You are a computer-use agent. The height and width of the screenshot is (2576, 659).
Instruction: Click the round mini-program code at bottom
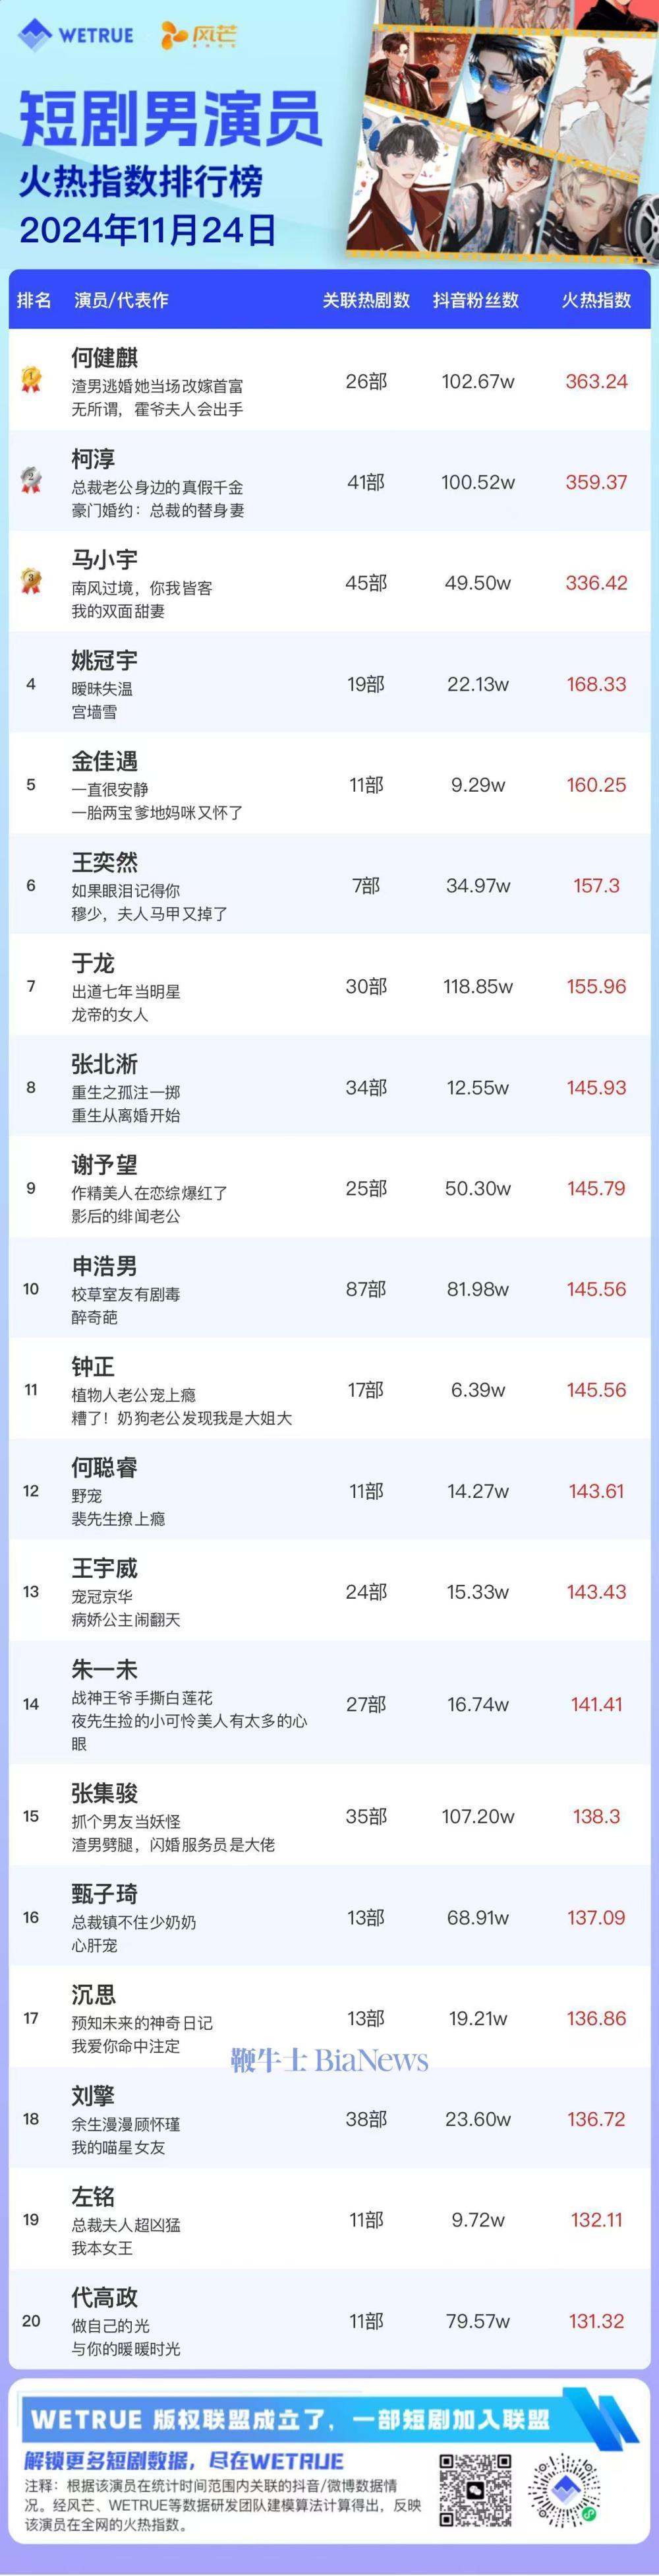pos(566,2489)
